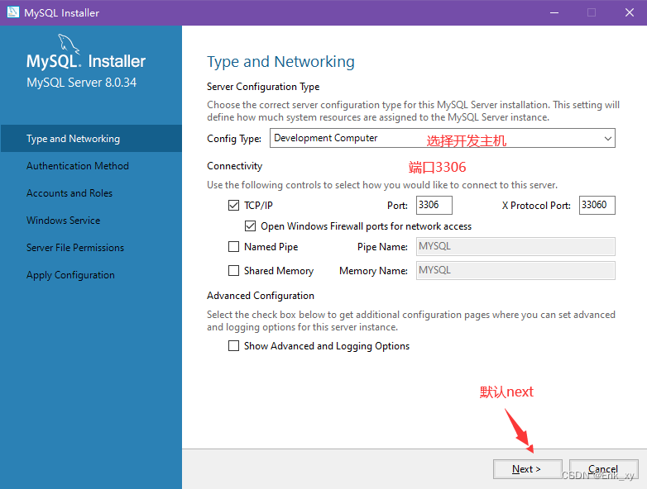Screen dimensions: 647x489
Task: Click the X Protocol Port label
Action: pyautogui.click(x=536, y=206)
